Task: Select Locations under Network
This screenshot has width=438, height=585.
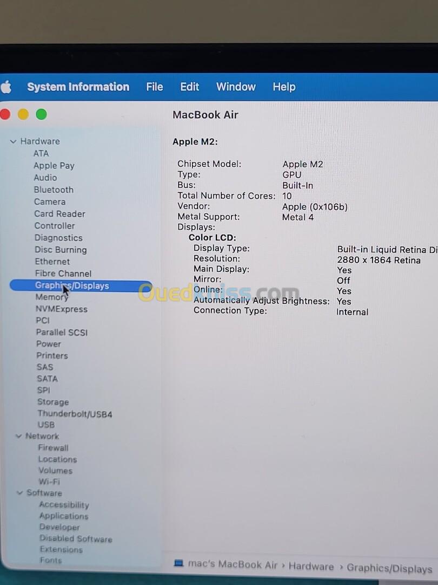Action: [x=58, y=459]
